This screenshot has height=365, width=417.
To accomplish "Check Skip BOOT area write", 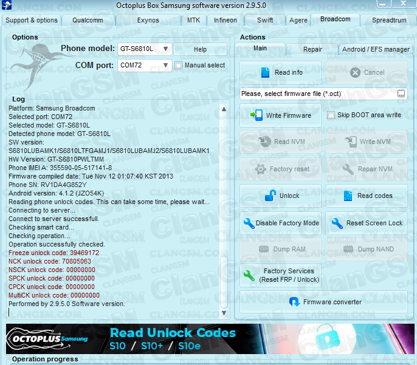I will coord(331,115).
